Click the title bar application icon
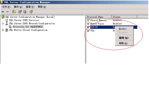The width and height of the screenshot is (149, 102). click(x=2, y=2)
